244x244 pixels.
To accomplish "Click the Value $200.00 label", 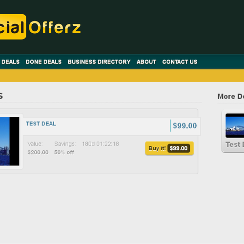I will click(38, 148).
